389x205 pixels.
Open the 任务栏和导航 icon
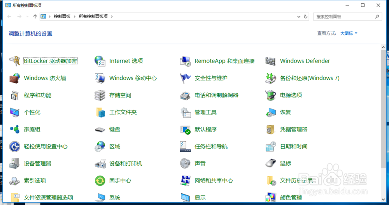coord(185,147)
